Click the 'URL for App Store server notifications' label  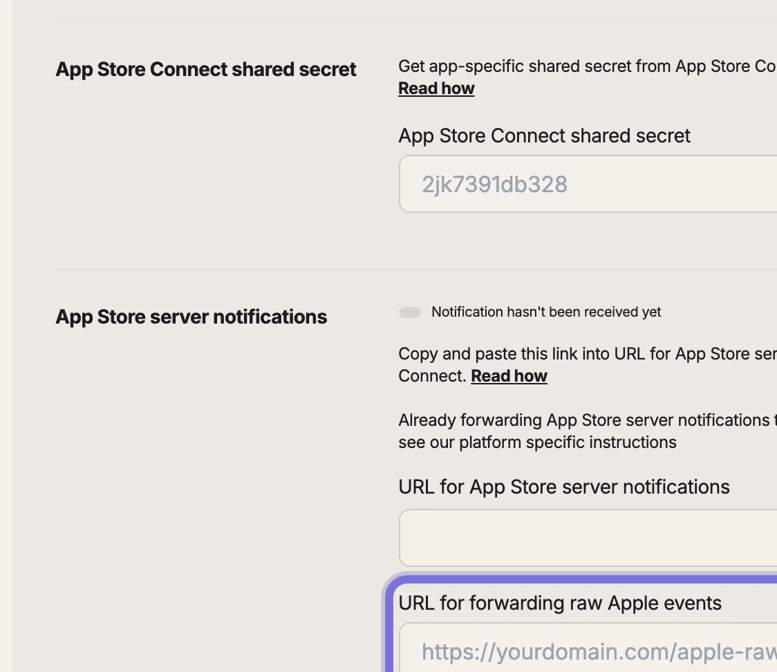tap(564, 487)
